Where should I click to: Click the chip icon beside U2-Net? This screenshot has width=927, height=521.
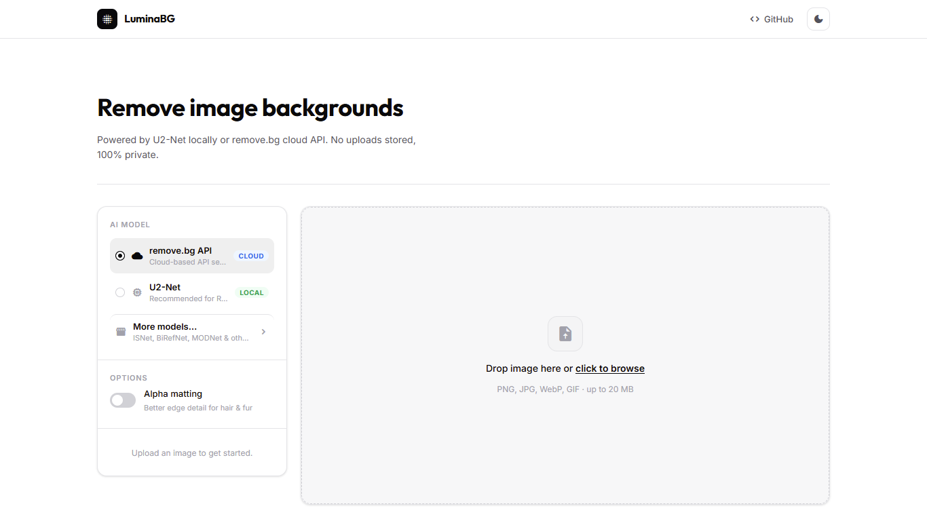pos(137,292)
